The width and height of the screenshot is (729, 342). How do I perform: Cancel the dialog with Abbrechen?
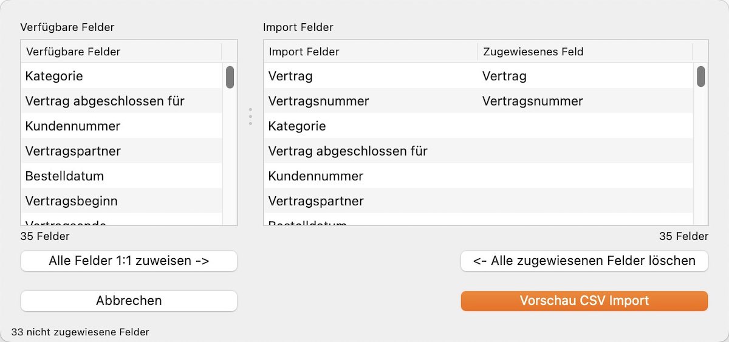click(129, 301)
